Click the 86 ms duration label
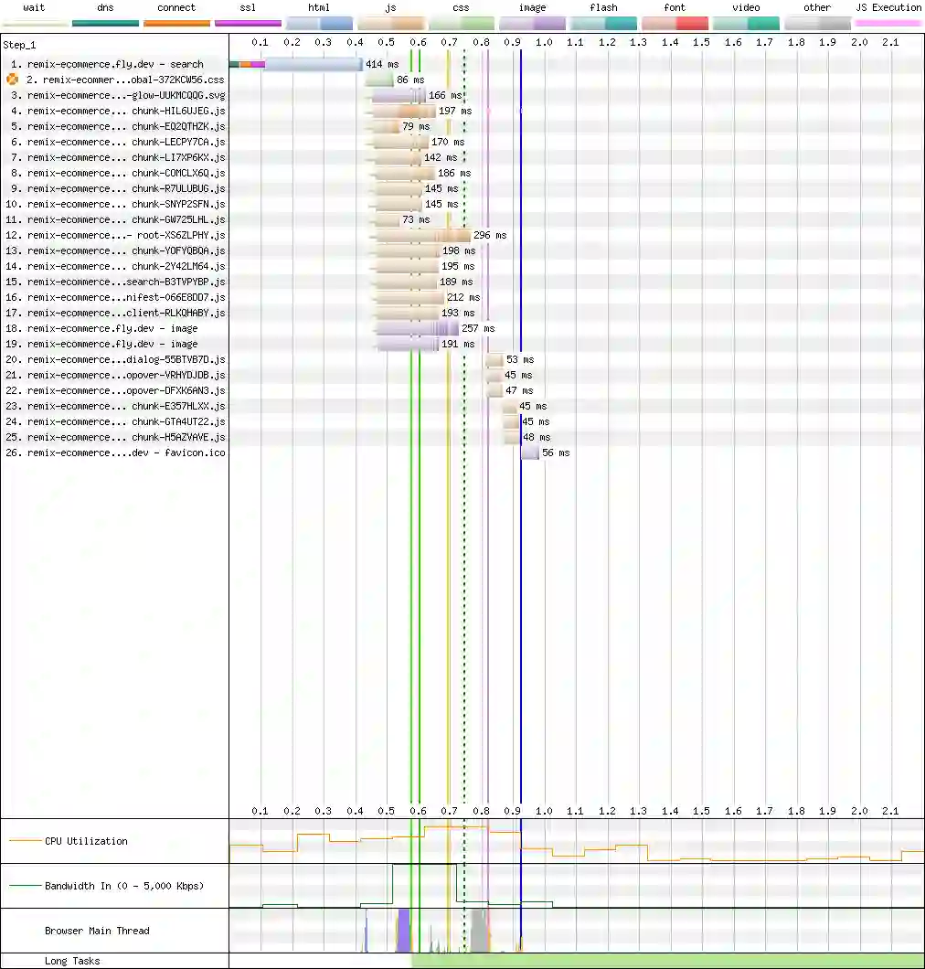 410,80
